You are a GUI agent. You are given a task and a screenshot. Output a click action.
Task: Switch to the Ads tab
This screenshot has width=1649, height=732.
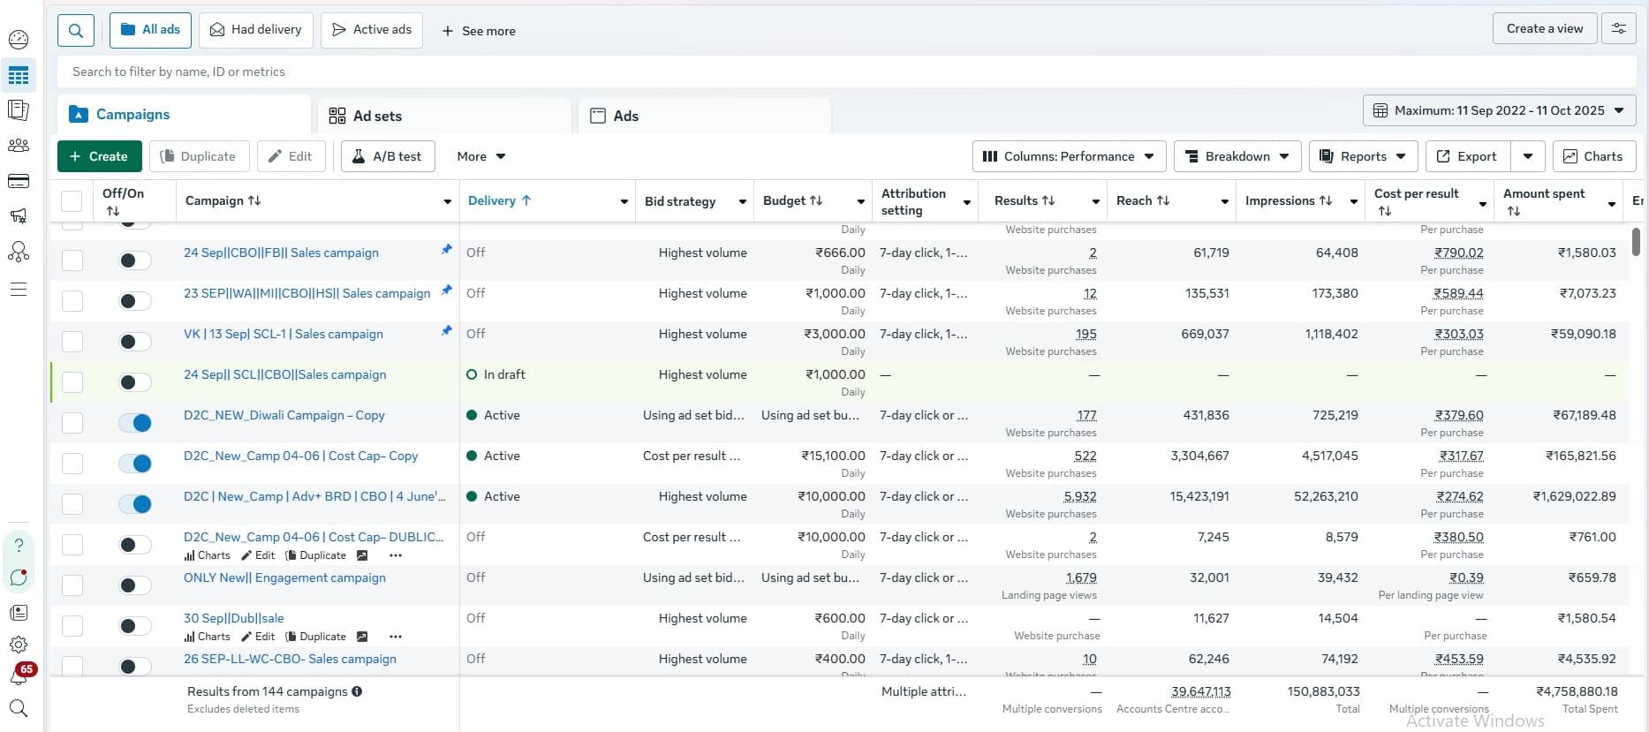pyautogui.click(x=705, y=116)
